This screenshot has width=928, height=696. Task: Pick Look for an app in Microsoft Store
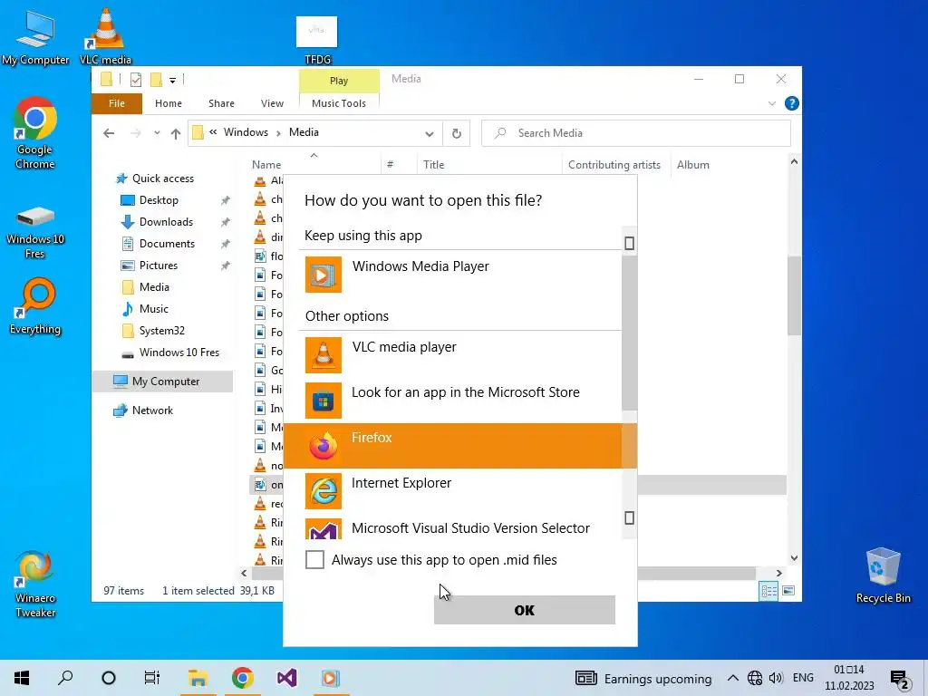pos(453,400)
